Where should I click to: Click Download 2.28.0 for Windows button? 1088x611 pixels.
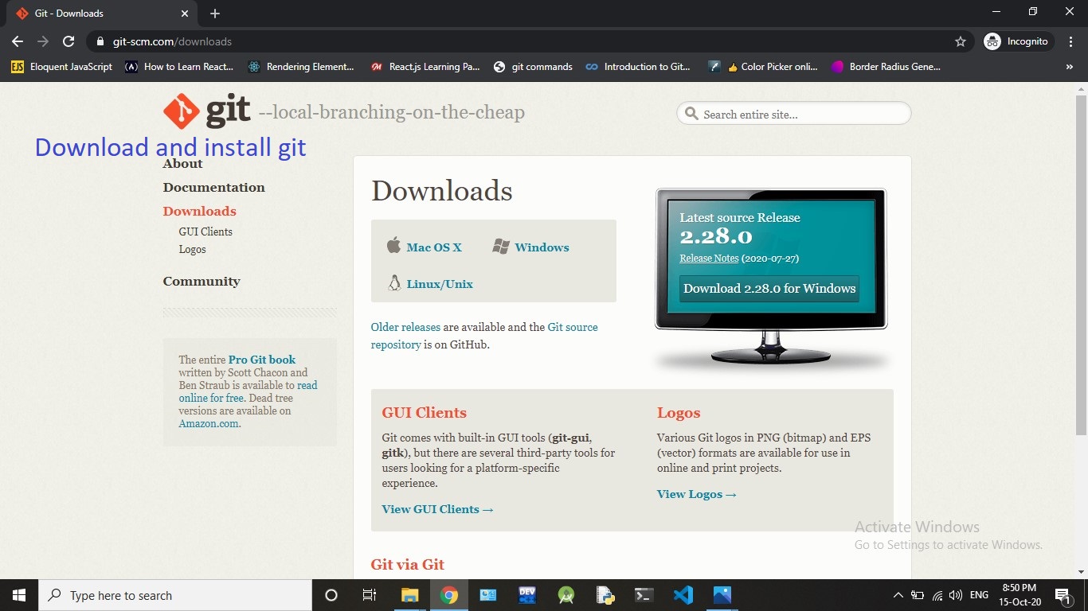click(x=769, y=288)
